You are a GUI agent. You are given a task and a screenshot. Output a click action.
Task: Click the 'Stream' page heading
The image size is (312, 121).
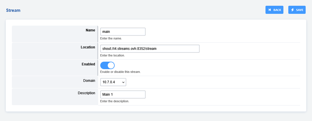13,10
